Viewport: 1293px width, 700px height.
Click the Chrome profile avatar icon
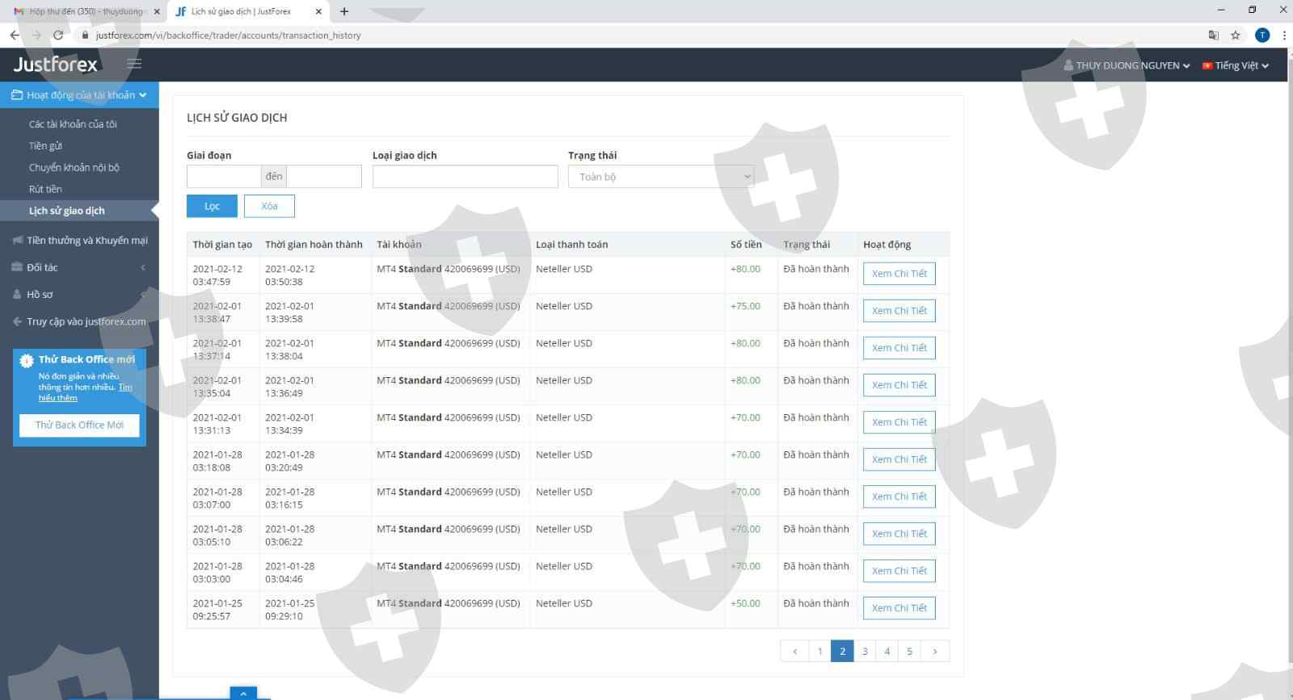(1262, 36)
